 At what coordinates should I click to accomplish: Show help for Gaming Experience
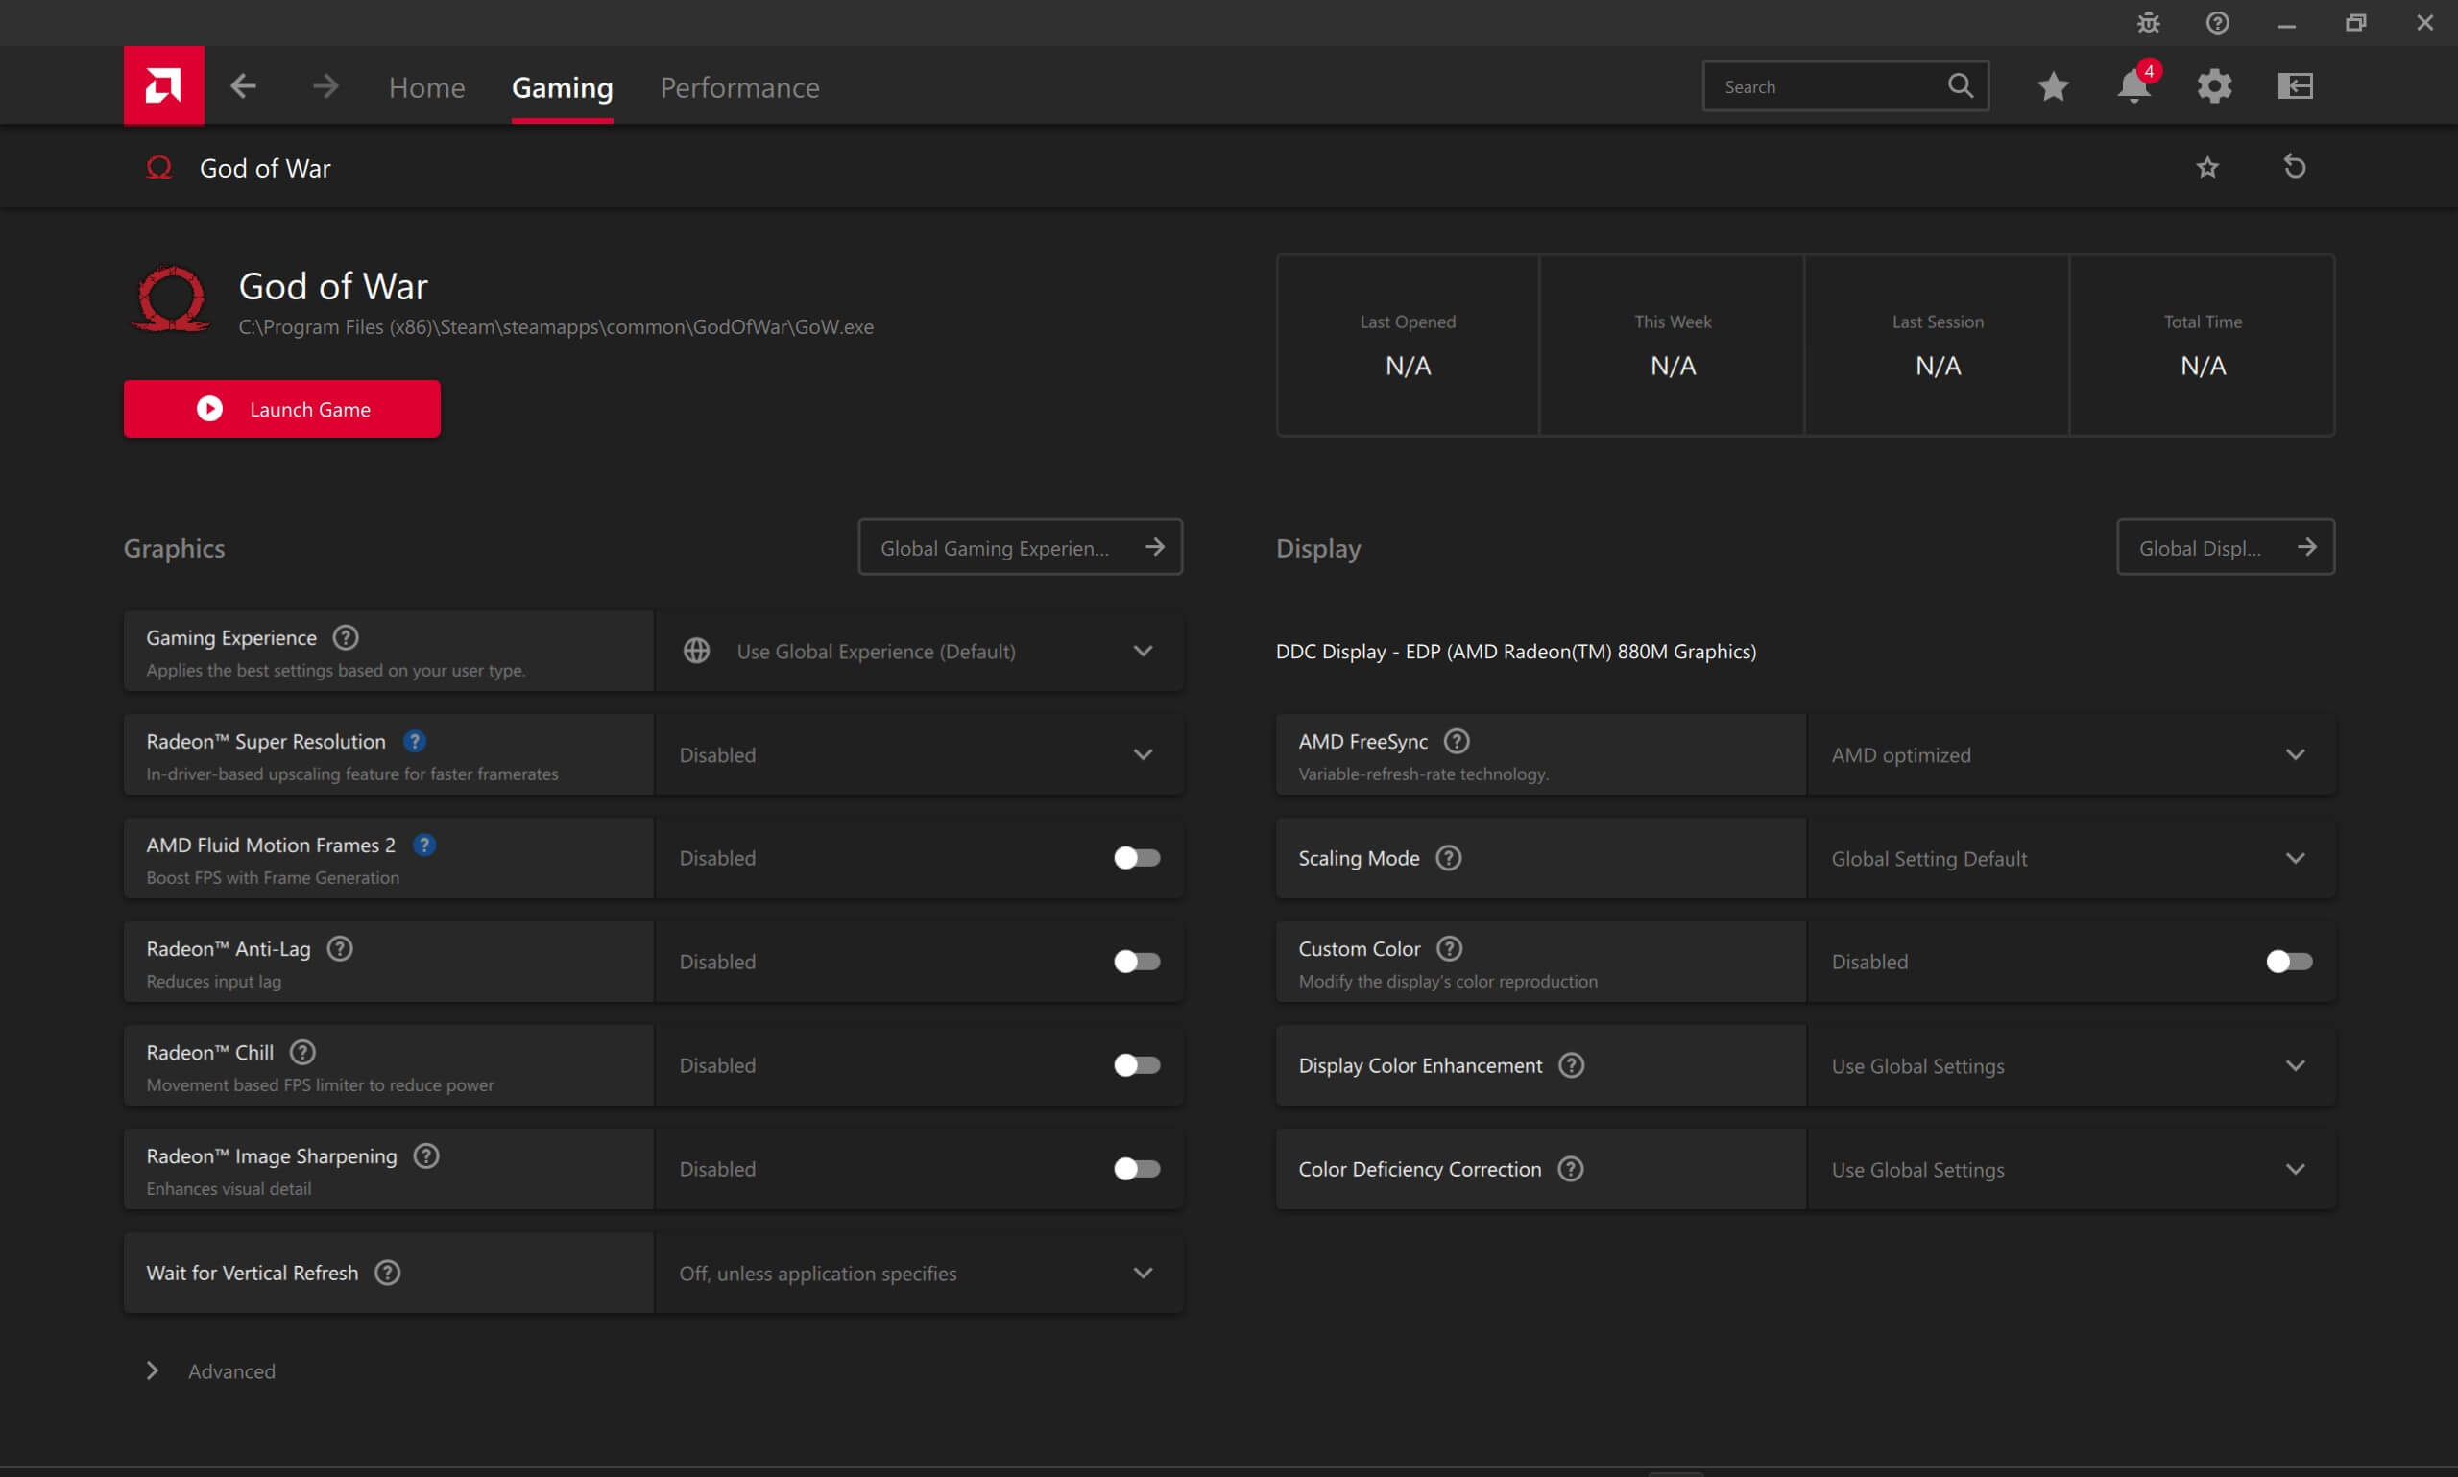click(x=346, y=637)
